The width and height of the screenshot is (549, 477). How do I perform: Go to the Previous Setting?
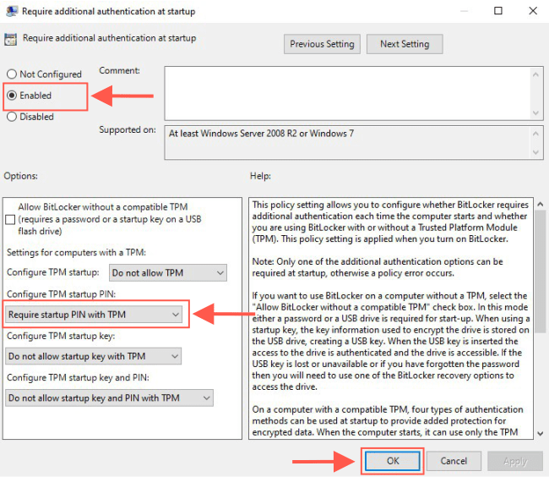pos(323,44)
